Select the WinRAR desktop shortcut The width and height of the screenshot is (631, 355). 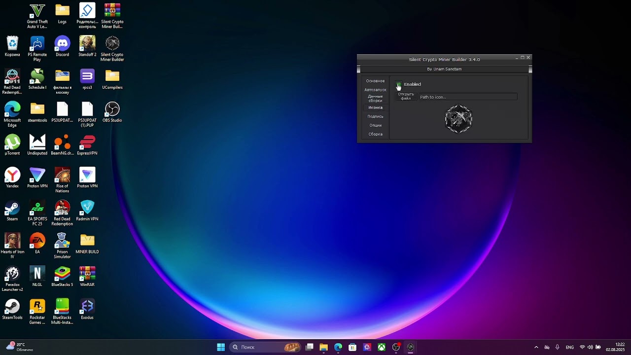pyautogui.click(x=87, y=277)
